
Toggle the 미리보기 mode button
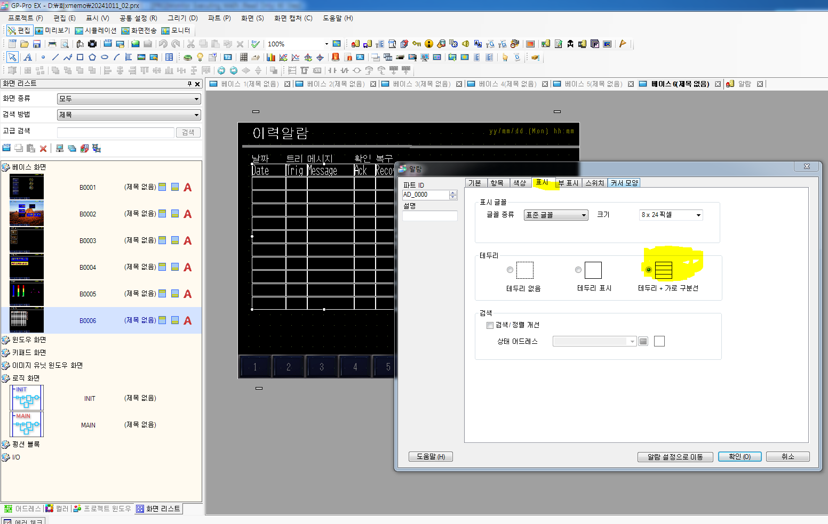(x=53, y=30)
